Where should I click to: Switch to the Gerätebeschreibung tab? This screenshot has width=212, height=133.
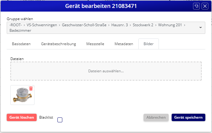click(x=58, y=44)
